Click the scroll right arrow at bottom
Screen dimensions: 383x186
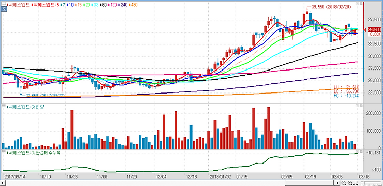337,183
